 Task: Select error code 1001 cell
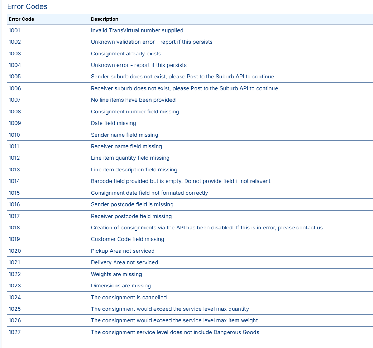click(x=15, y=30)
